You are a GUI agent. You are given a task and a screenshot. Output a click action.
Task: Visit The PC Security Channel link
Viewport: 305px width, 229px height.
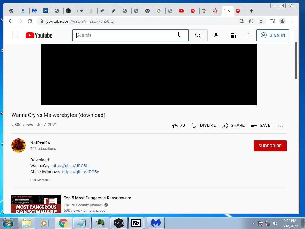(83, 205)
